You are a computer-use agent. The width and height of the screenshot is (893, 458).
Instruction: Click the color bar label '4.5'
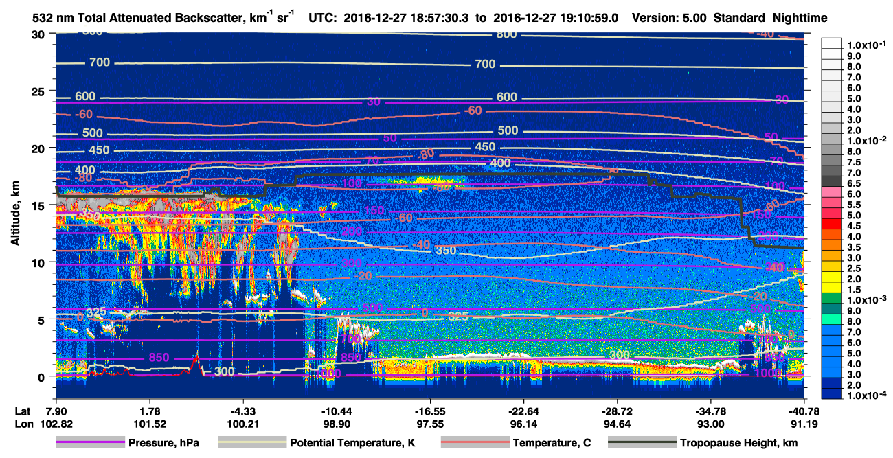854,226
